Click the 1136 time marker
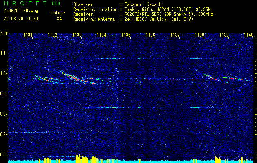Viewport: 257px width, 163px height. coord(150,35)
